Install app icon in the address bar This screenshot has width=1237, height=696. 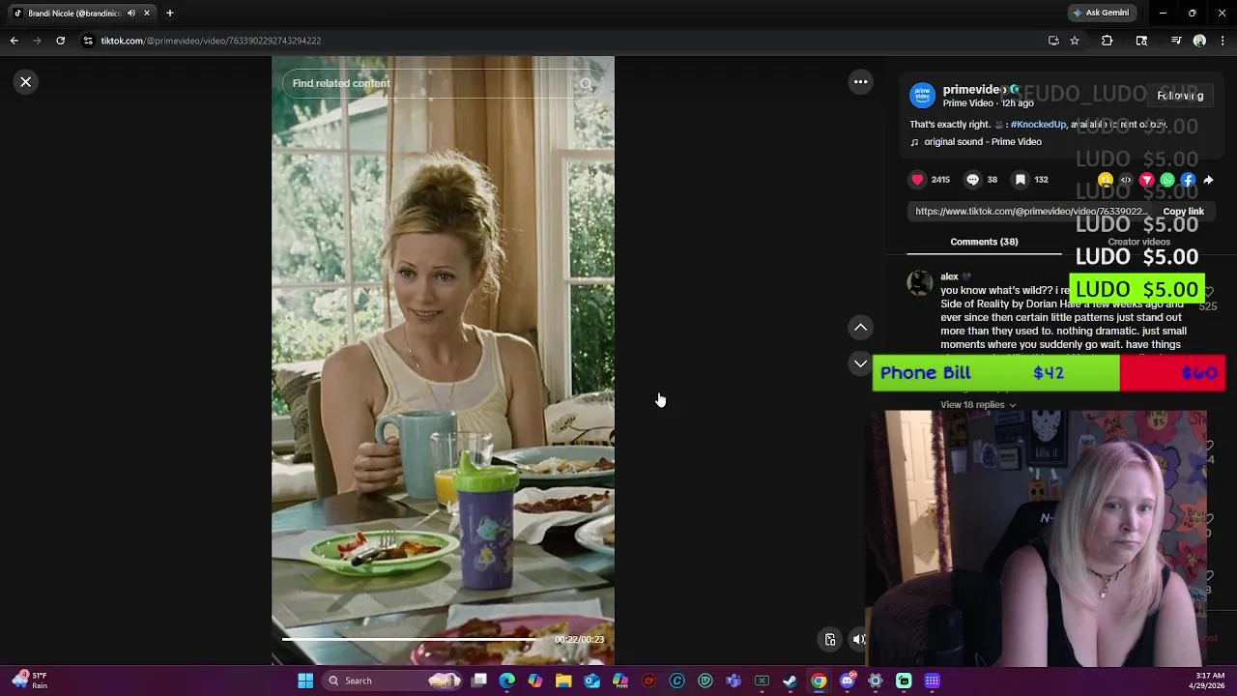coord(1053,41)
